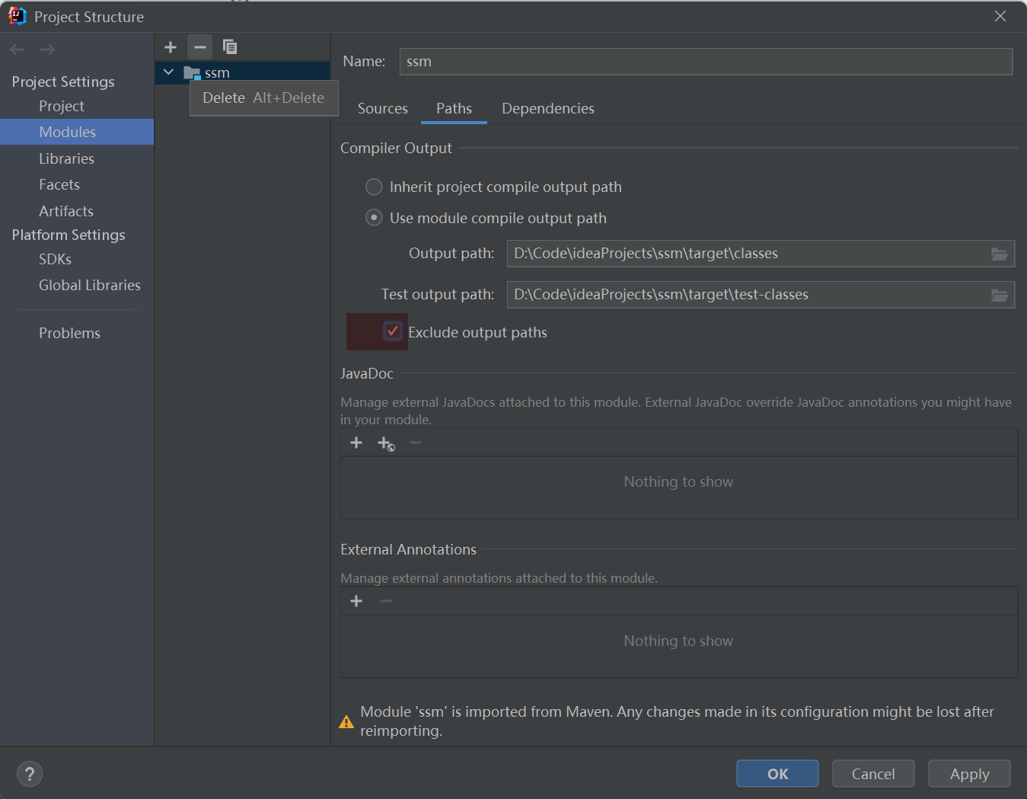Click the Copy module icon
Screen dimensions: 1027x799
pos(229,47)
